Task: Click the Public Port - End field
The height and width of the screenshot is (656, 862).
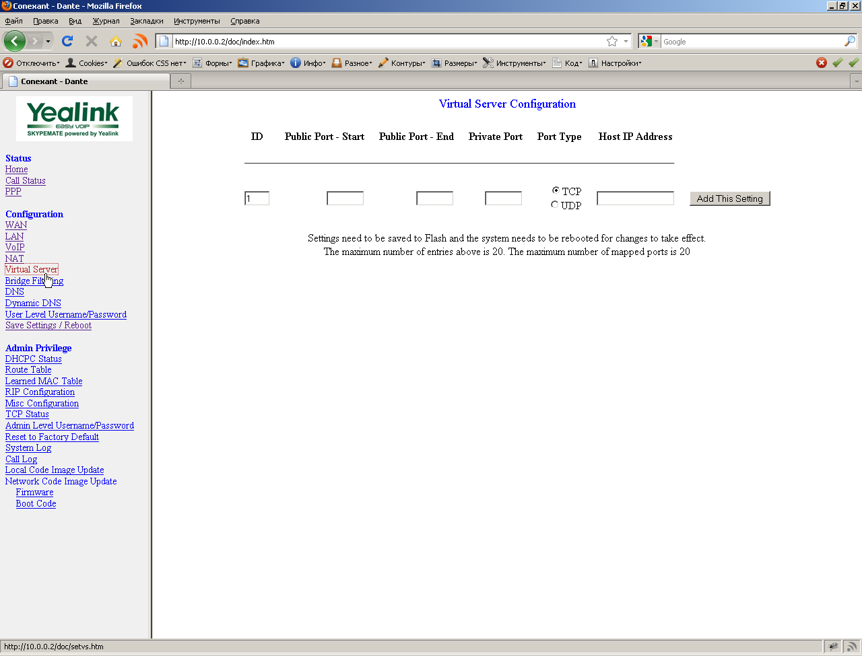Action: [434, 198]
